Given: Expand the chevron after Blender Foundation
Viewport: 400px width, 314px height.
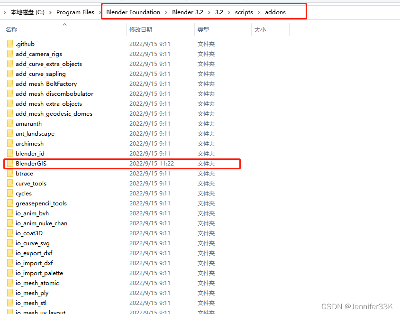Looking at the screenshot, I should pos(166,12).
